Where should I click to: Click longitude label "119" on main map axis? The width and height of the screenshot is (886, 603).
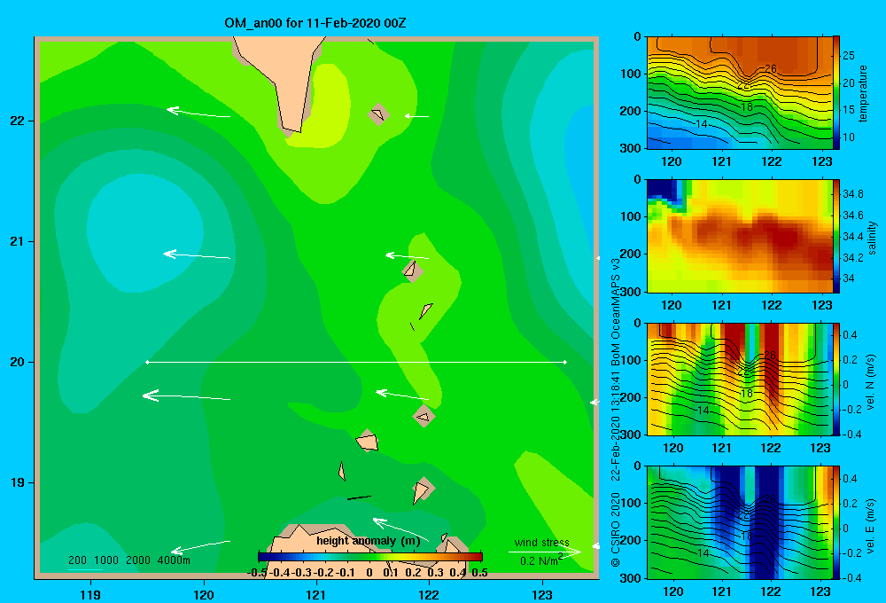coord(90,594)
